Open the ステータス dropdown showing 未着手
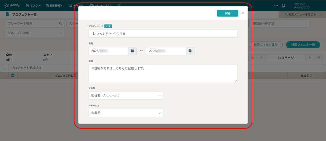Image resolution: width=326 pixels, height=141 pixels. [x=125, y=113]
